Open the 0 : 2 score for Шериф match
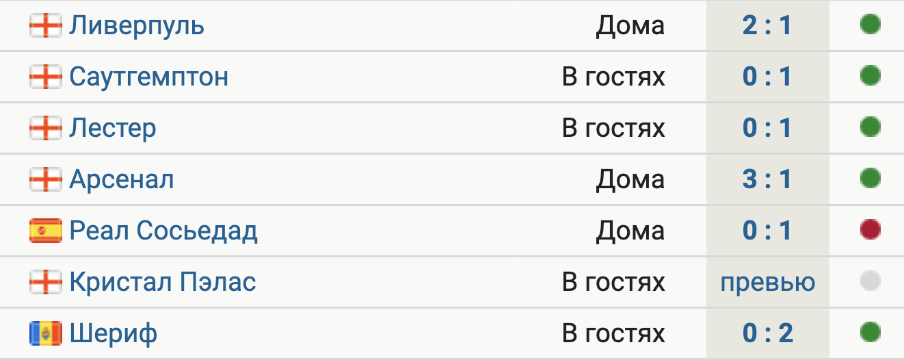The image size is (904, 360). (x=767, y=333)
